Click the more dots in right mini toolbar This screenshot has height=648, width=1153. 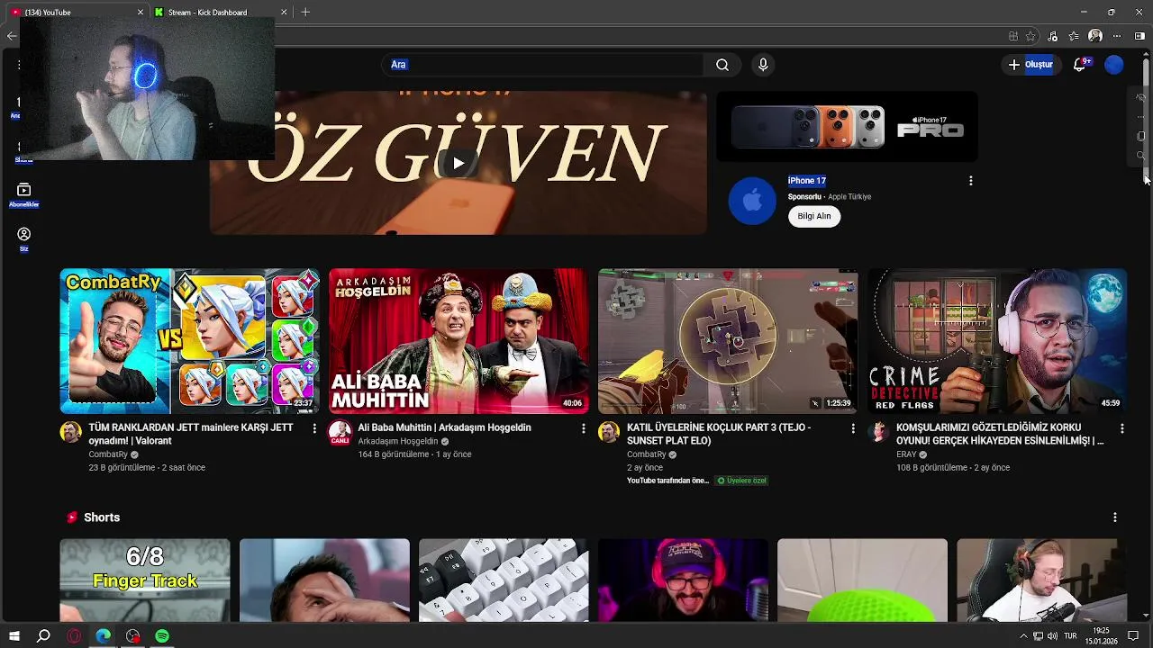[x=1141, y=116]
